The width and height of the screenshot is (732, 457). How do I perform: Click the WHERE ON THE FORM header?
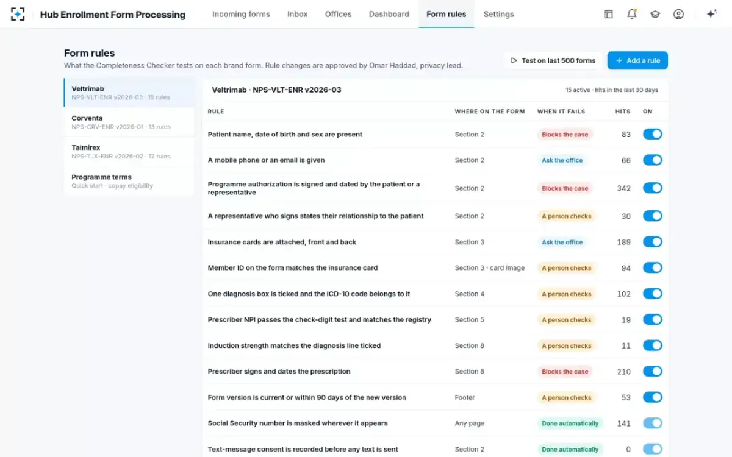tap(490, 112)
